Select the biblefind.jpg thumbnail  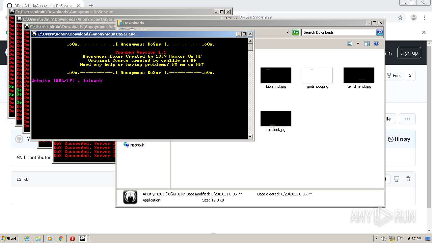(276, 75)
